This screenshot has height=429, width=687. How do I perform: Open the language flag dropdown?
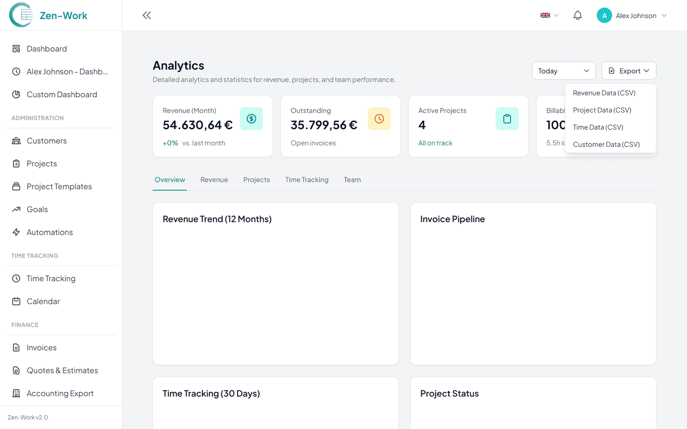(x=549, y=15)
